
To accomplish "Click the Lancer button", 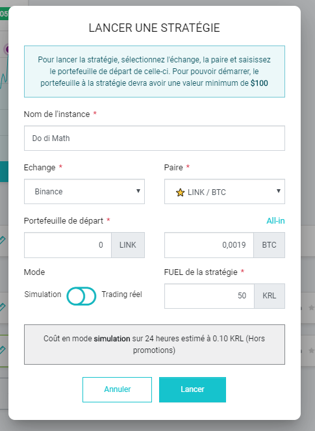I will coord(192,389).
